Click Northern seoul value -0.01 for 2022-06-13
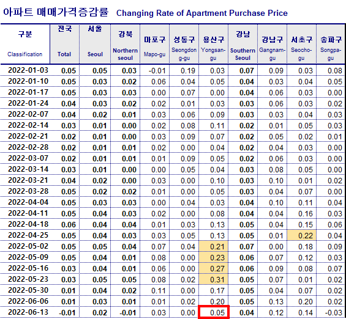 coord(128,313)
